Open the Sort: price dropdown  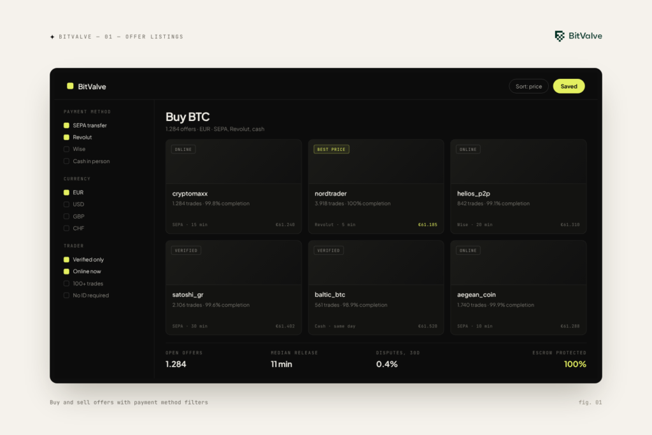(x=528, y=87)
